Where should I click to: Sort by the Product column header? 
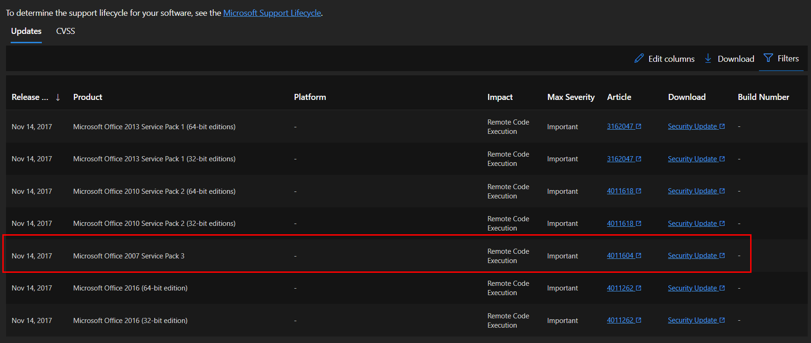pos(88,97)
